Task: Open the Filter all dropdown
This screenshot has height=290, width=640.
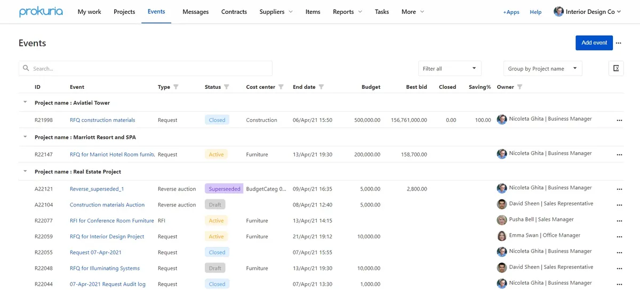Action: (450, 68)
